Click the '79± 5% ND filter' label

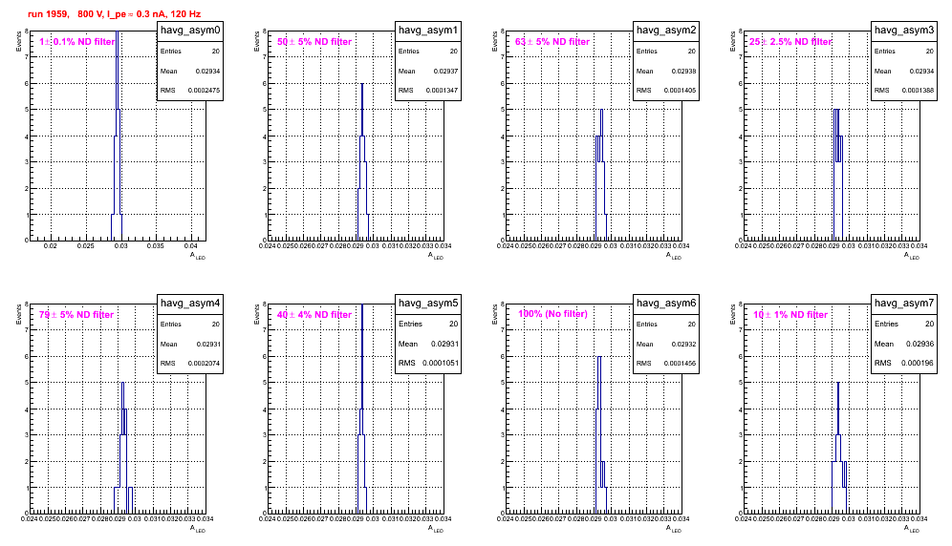tap(76, 315)
